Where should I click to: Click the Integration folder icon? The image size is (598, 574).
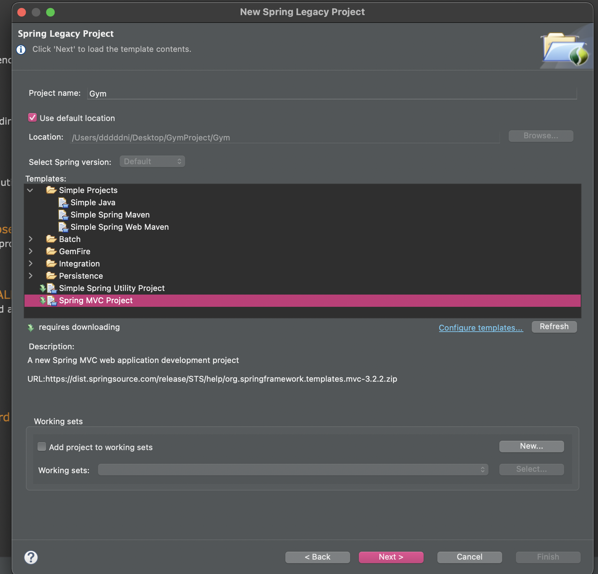click(51, 263)
